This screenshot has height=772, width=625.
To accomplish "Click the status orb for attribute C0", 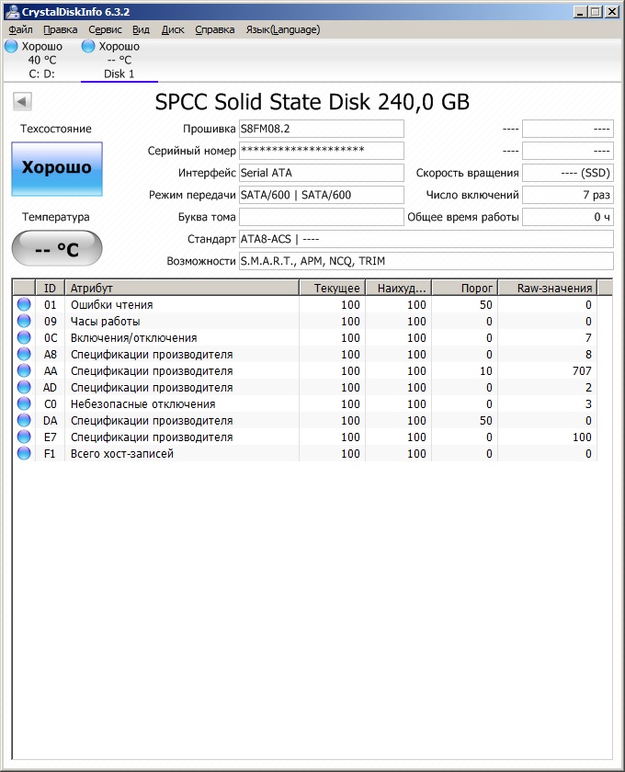I will click(x=24, y=404).
